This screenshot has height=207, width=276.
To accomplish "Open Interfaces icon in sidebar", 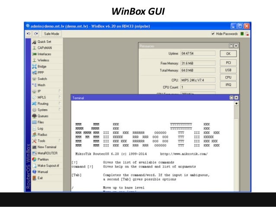I will [34, 54].
